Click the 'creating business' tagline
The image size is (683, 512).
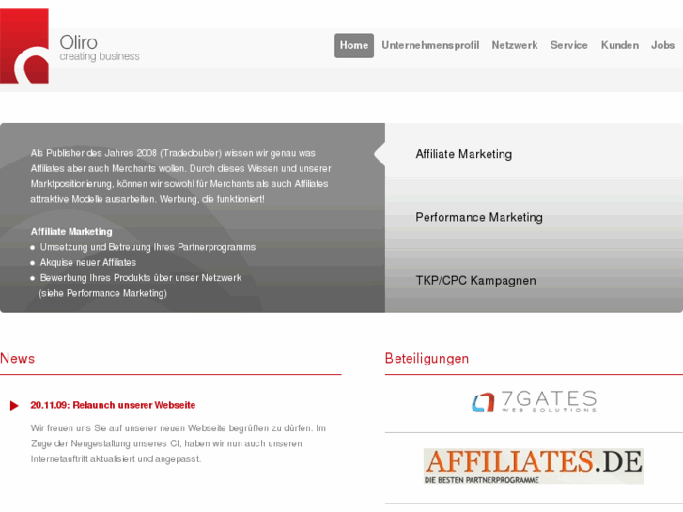pyautogui.click(x=100, y=56)
